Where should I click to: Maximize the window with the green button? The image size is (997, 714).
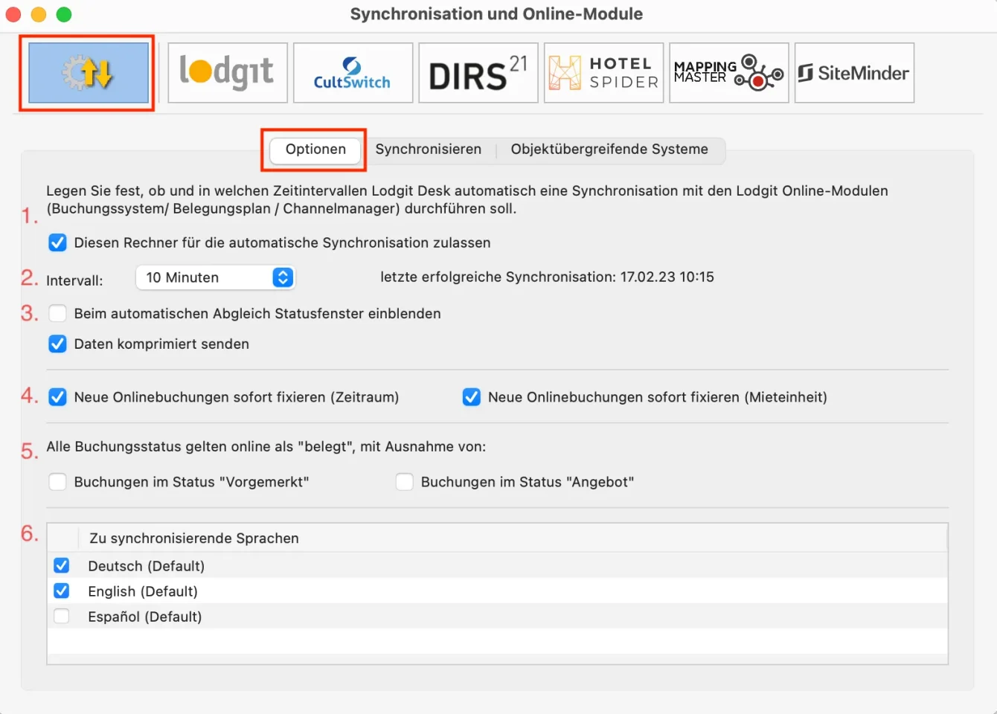[x=64, y=14]
